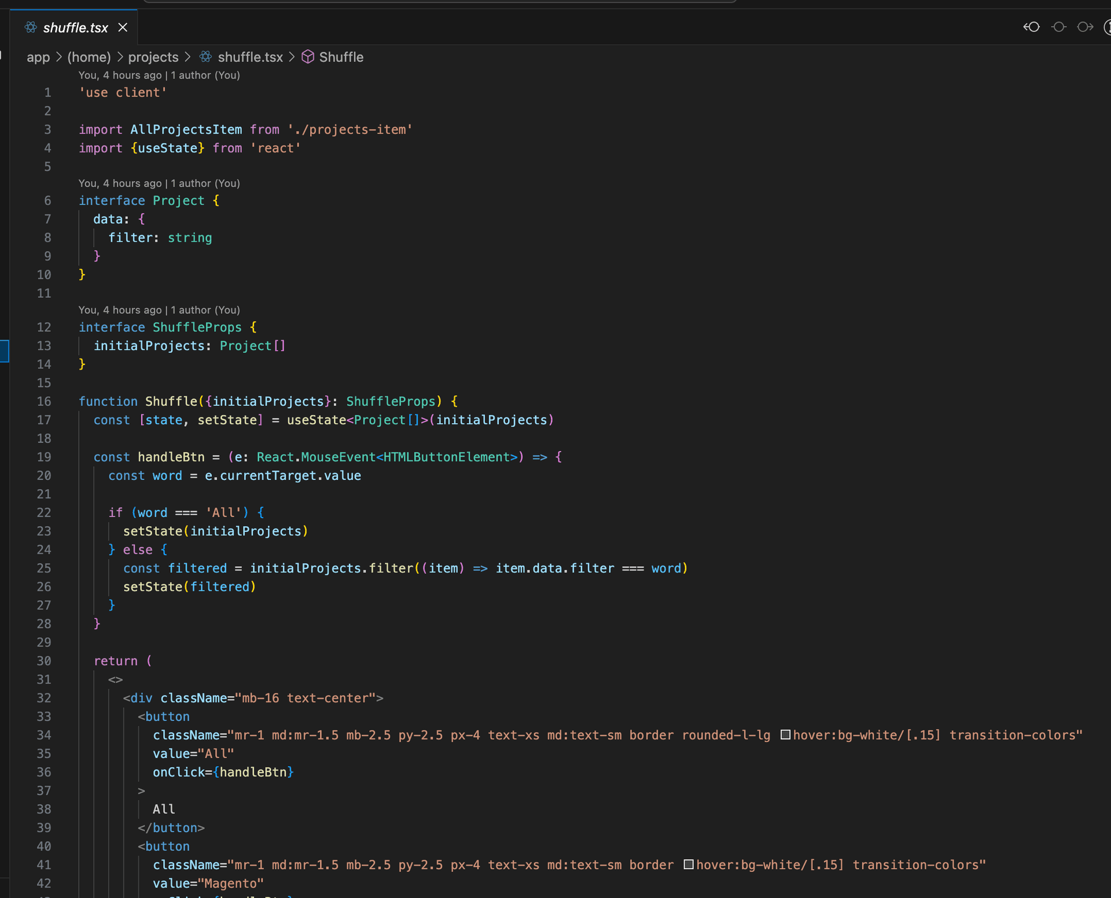Viewport: 1111px width, 898px height.
Task: Open color swatch on line 41 hover:bg-white
Action: click(x=689, y=864)
